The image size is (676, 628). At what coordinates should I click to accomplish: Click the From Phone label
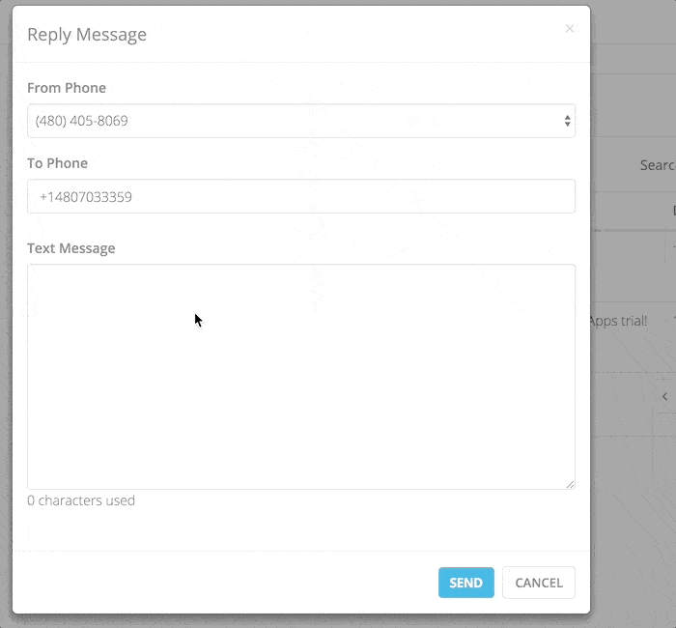pos(67,88)
